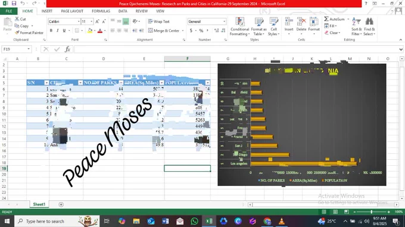405x227 pixels.
Task: Toggle Underline formatting
Action: tap(64, 31)
